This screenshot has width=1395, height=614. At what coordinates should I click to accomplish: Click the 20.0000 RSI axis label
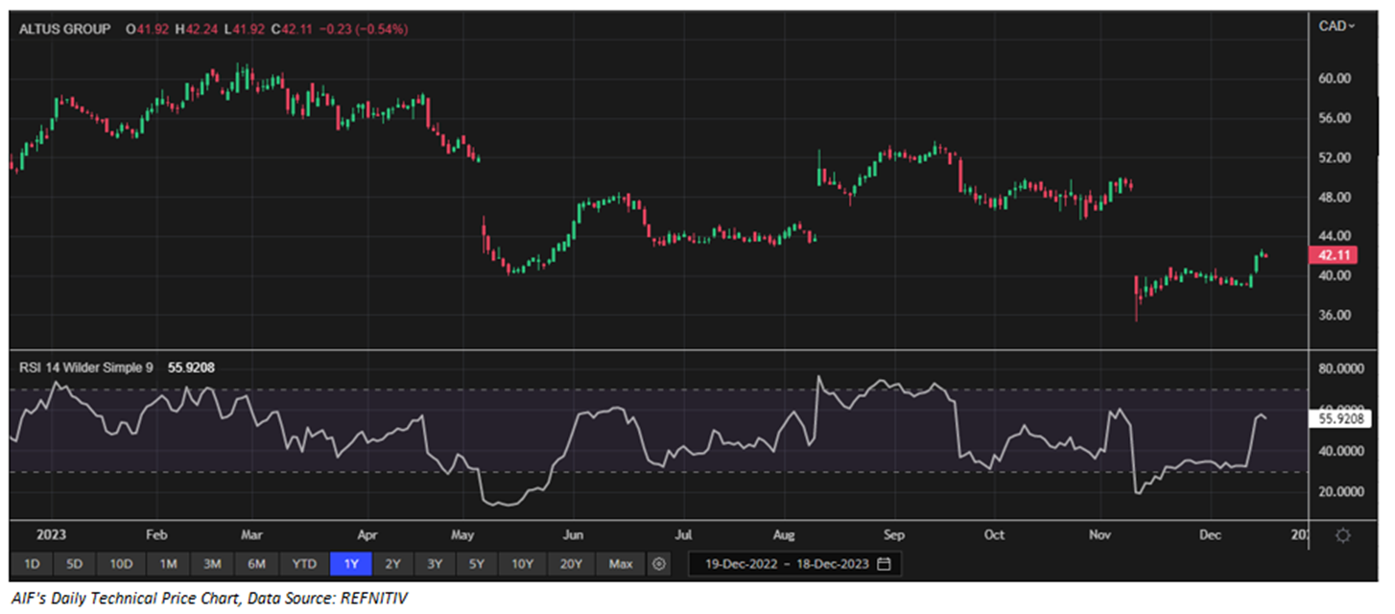coord(1342,491)
